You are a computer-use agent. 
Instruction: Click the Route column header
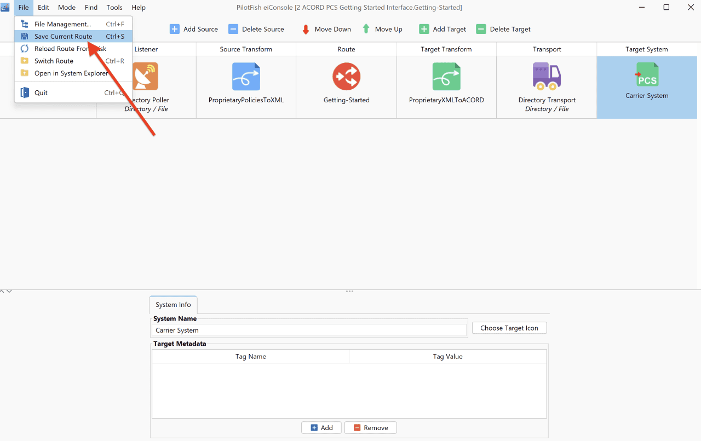coord(346,49)
